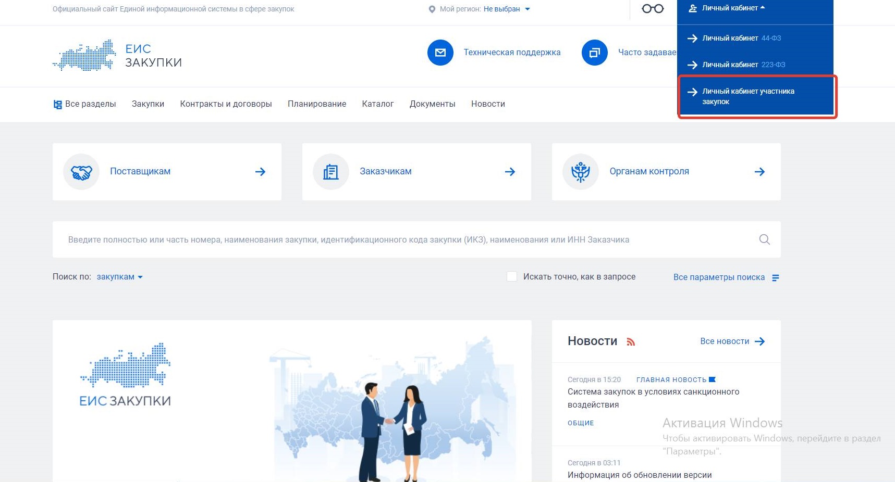Open the Закупки menu item

pos(148,104)
